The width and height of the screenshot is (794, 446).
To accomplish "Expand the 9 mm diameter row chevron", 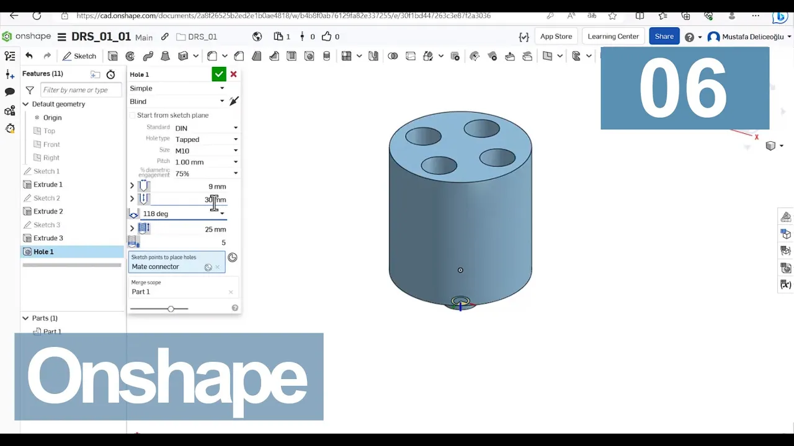I will 132,186.
